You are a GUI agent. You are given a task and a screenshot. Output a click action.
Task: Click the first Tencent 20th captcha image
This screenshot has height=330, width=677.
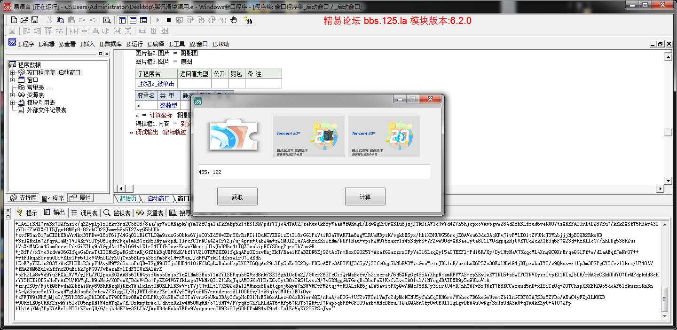pos(309,137)
